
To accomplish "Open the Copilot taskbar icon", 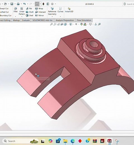I will pyautogui.click(x=50, y=141).
